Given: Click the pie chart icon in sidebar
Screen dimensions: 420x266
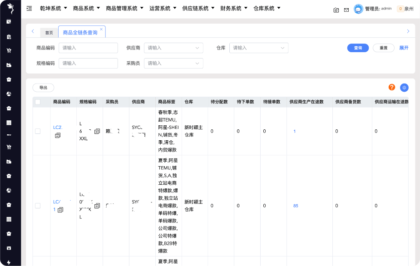Looking at the screenshot, I should (9, 94).
